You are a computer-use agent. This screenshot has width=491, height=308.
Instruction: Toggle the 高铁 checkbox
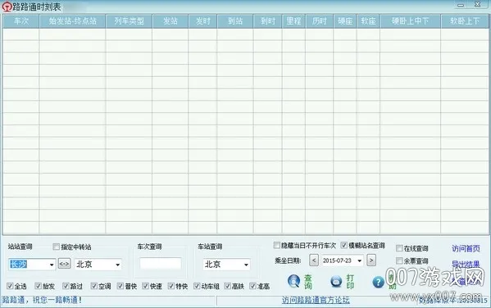tap(228, 286)
